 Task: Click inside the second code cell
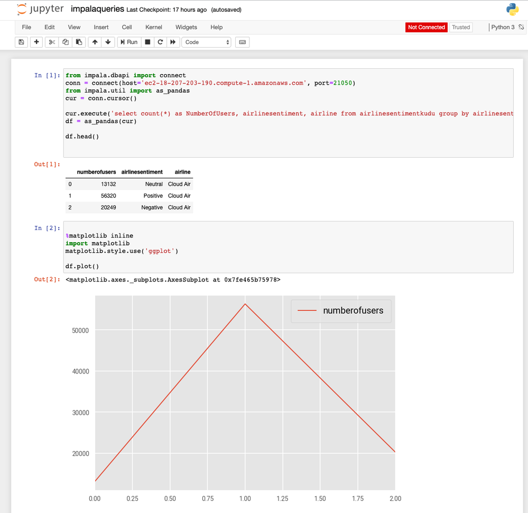pyautogui.click(x=288, y=247)
